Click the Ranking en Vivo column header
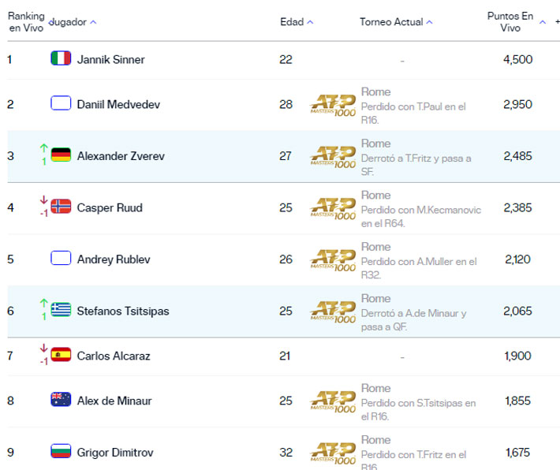Viewport: 560px width, 470px height. [26, 22]
